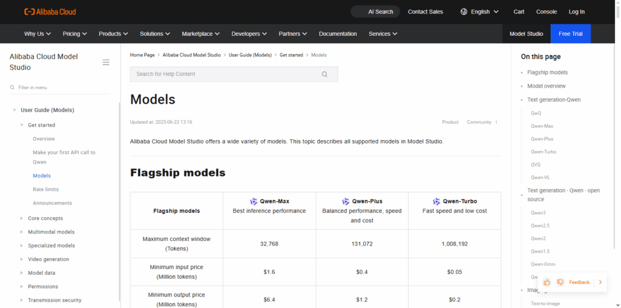Open the Cart link
This screenshot has width=621, height=308.
519,12
